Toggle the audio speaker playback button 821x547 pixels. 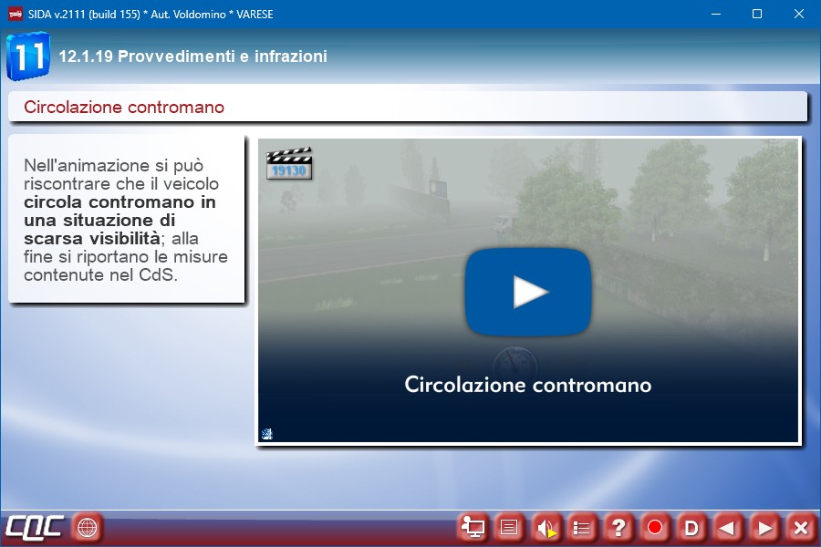point(546,527)
